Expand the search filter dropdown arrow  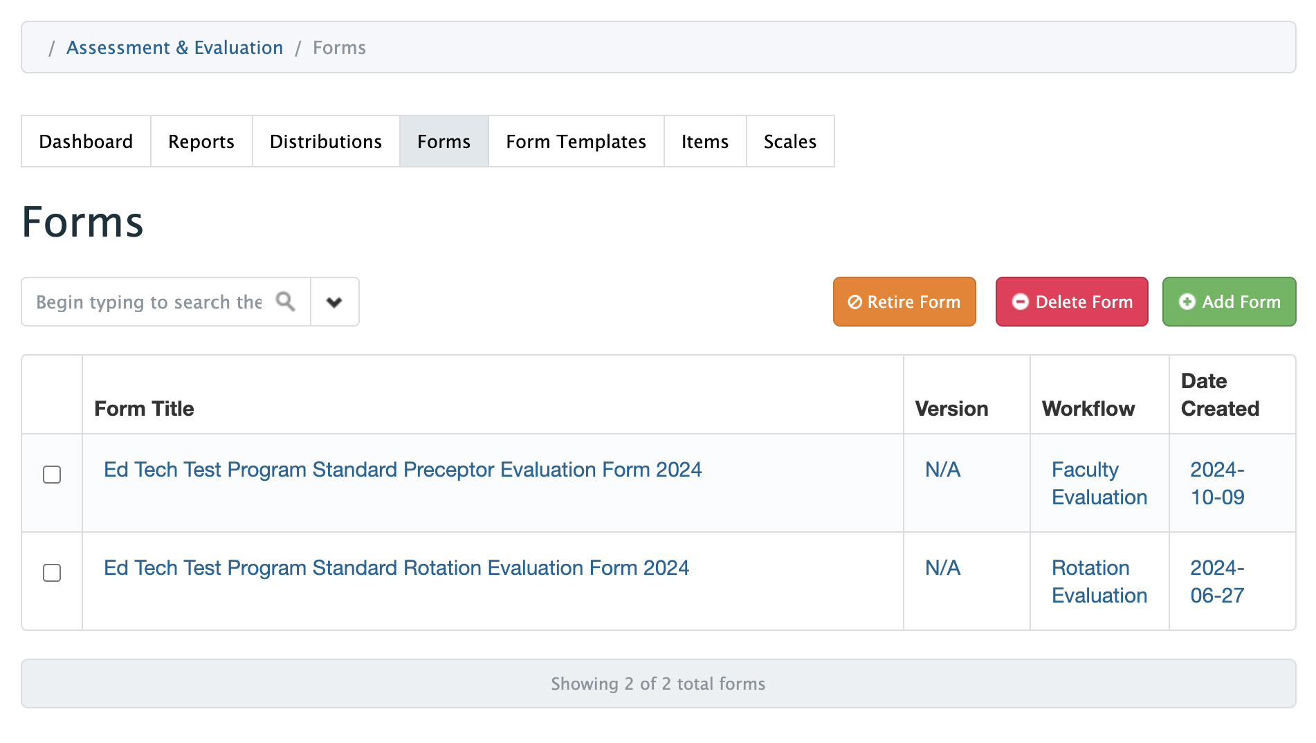(x=334, y=302)
